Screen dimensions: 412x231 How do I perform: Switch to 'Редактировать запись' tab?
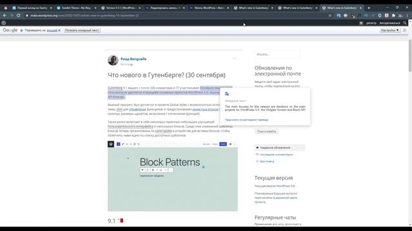click(165, 8)
